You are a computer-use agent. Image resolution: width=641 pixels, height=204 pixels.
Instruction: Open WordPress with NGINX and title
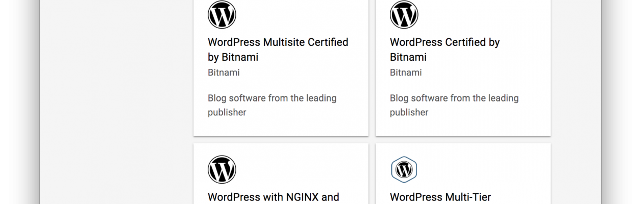click(x=274, y=197)
